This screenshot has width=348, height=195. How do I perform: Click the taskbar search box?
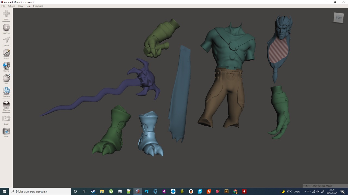pos(40,191)
